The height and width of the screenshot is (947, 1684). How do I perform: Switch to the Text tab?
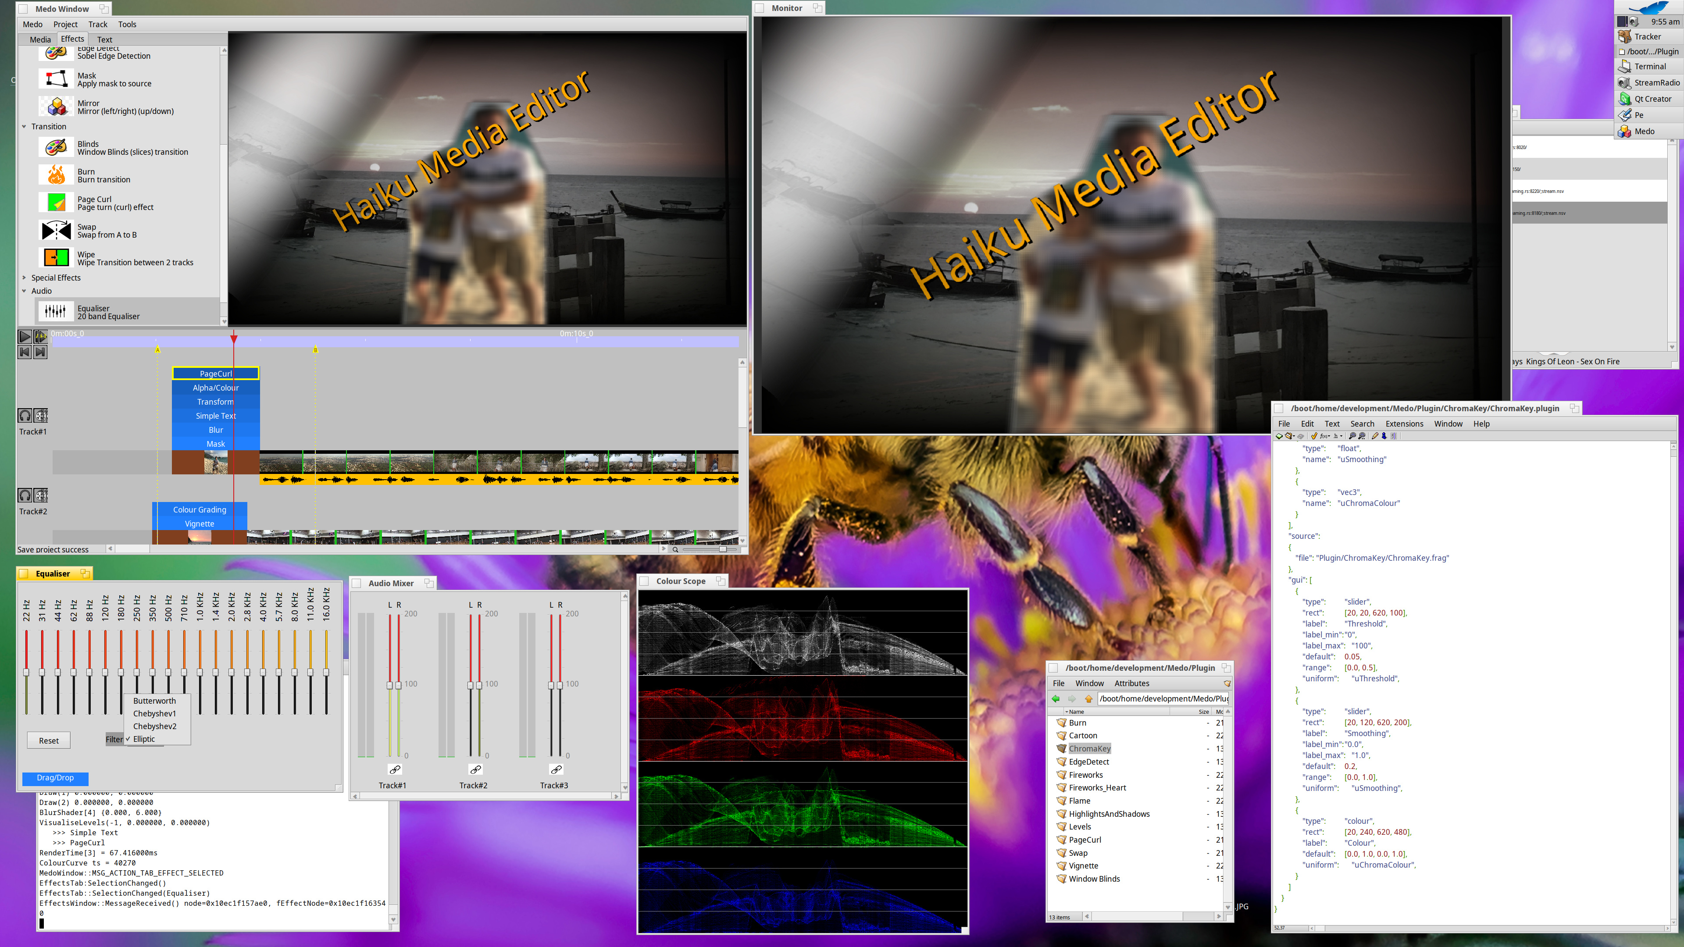[105, 39]
